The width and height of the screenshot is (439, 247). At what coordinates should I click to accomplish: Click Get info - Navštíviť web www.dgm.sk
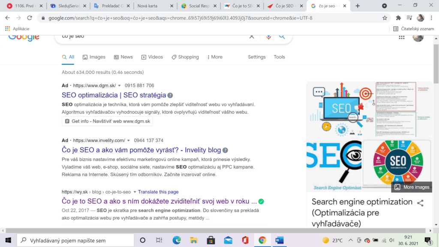pos(107,121)
